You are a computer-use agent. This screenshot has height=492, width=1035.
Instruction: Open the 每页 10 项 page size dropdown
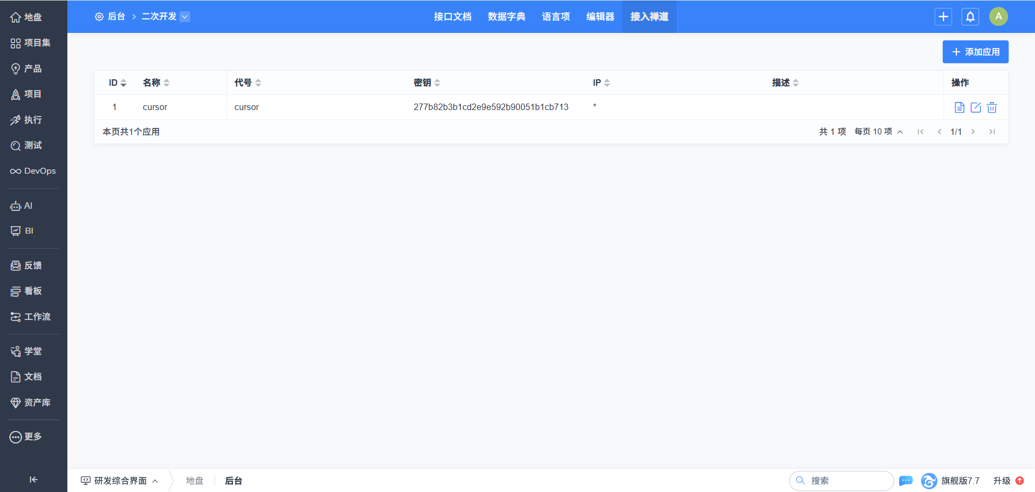pyautogui.click(x=878, y=132)
